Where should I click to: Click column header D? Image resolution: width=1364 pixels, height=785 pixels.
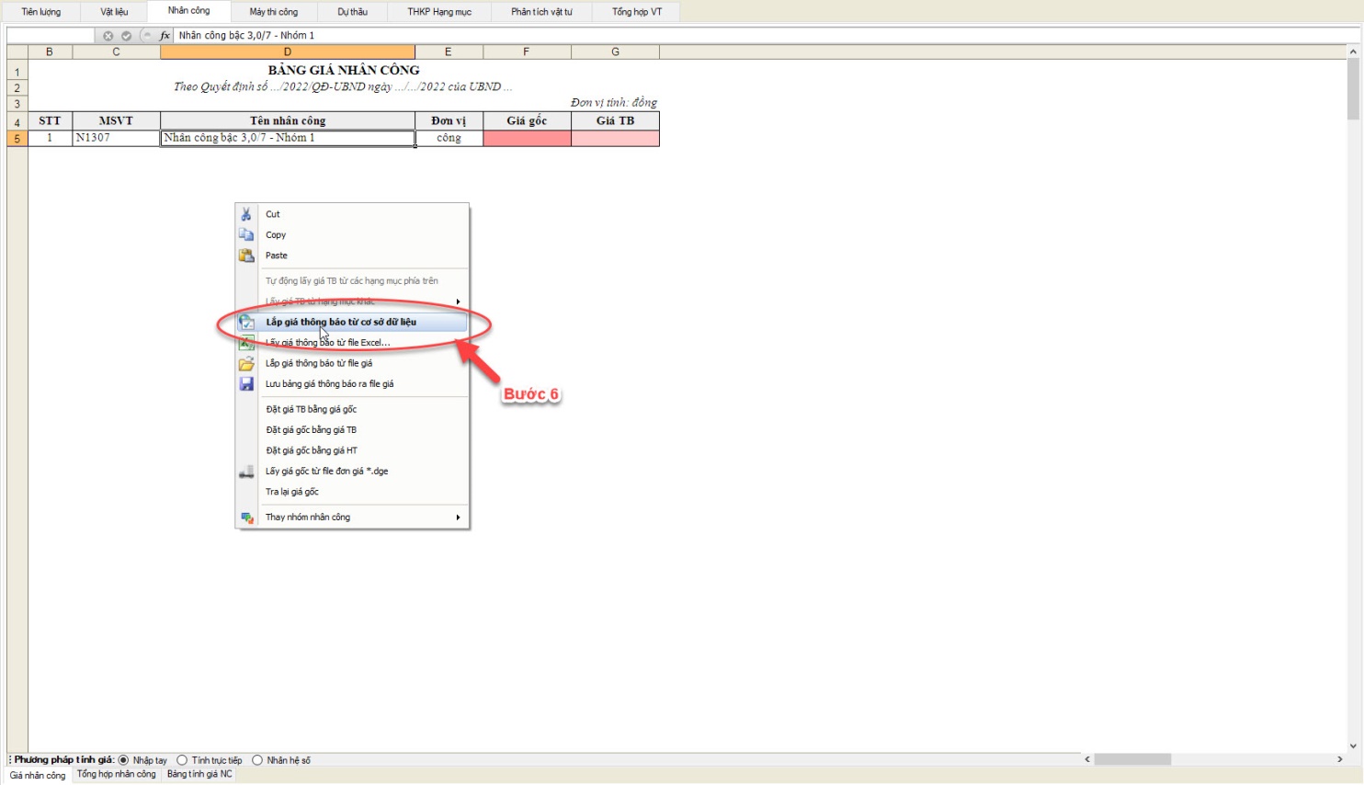point(288,52)
